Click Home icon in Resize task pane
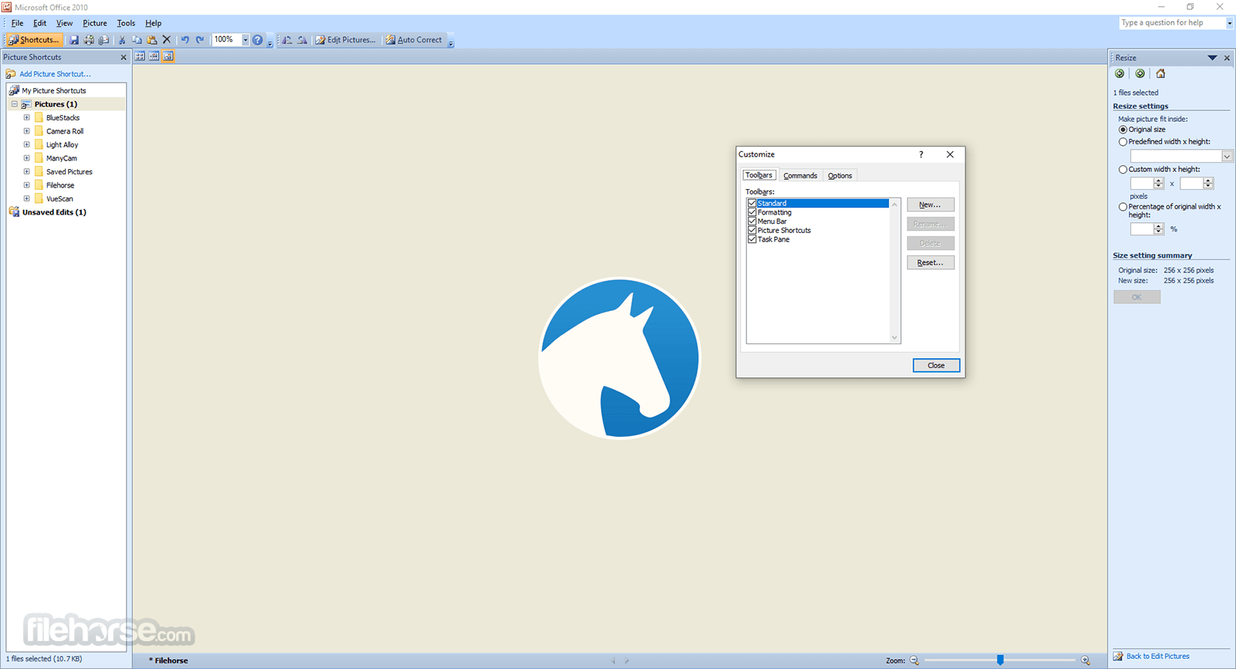 [1160, 73]
